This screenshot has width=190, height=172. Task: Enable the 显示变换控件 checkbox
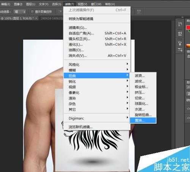(32, 12)
